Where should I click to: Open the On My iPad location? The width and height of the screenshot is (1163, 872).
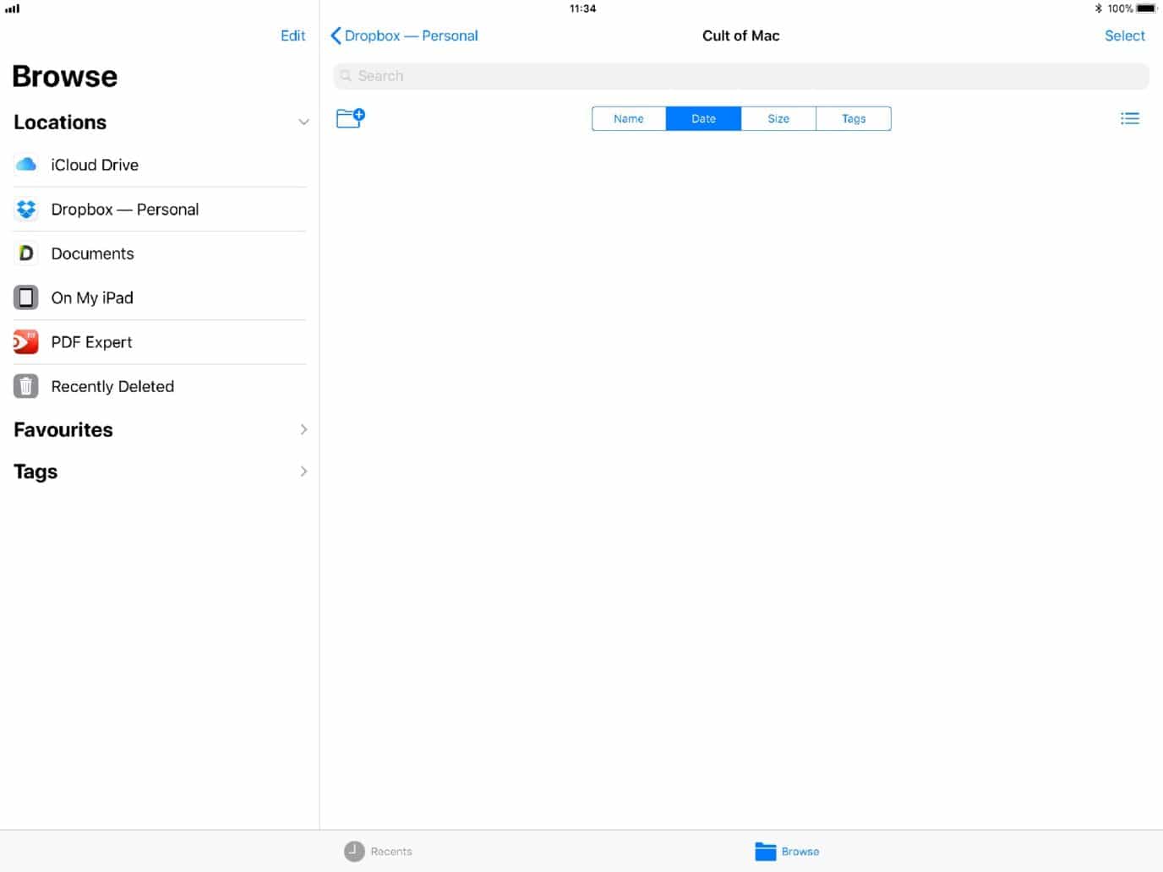pyautogui.click(x=91, y=297)
